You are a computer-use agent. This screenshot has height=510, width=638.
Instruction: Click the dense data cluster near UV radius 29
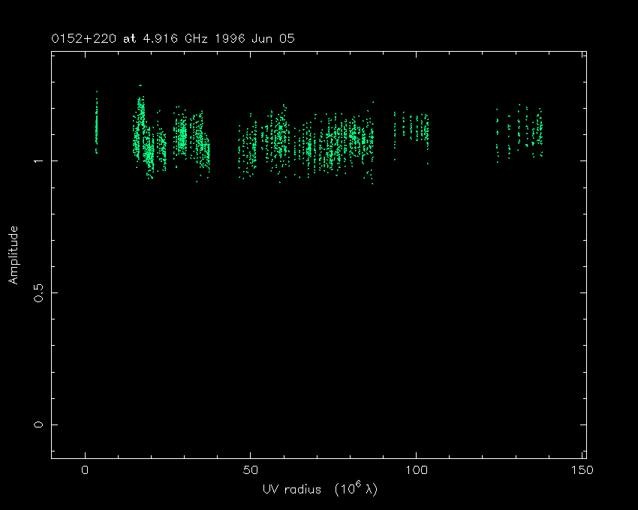[181, 135]
